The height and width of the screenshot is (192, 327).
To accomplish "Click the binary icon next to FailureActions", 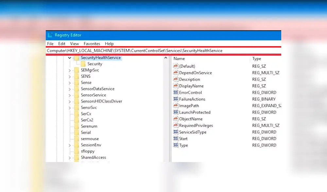I will point(176,99).
